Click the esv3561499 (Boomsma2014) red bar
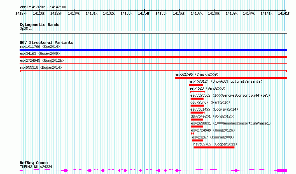Viewport: 296px width, 174px height. 197,113
